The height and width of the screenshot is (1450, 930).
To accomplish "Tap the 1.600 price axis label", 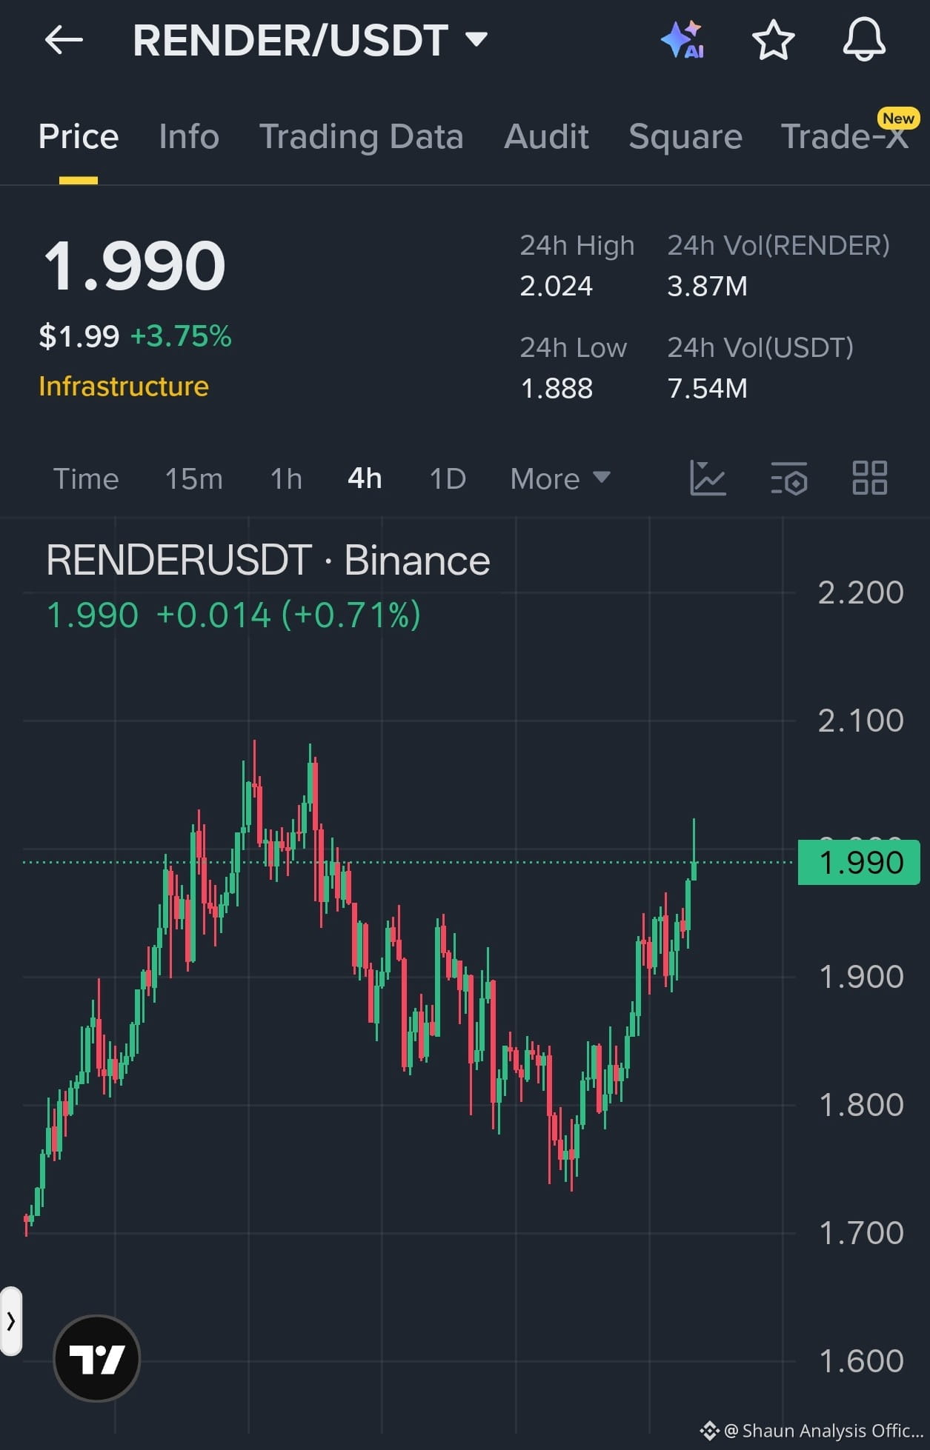I will coord(860,1361).
